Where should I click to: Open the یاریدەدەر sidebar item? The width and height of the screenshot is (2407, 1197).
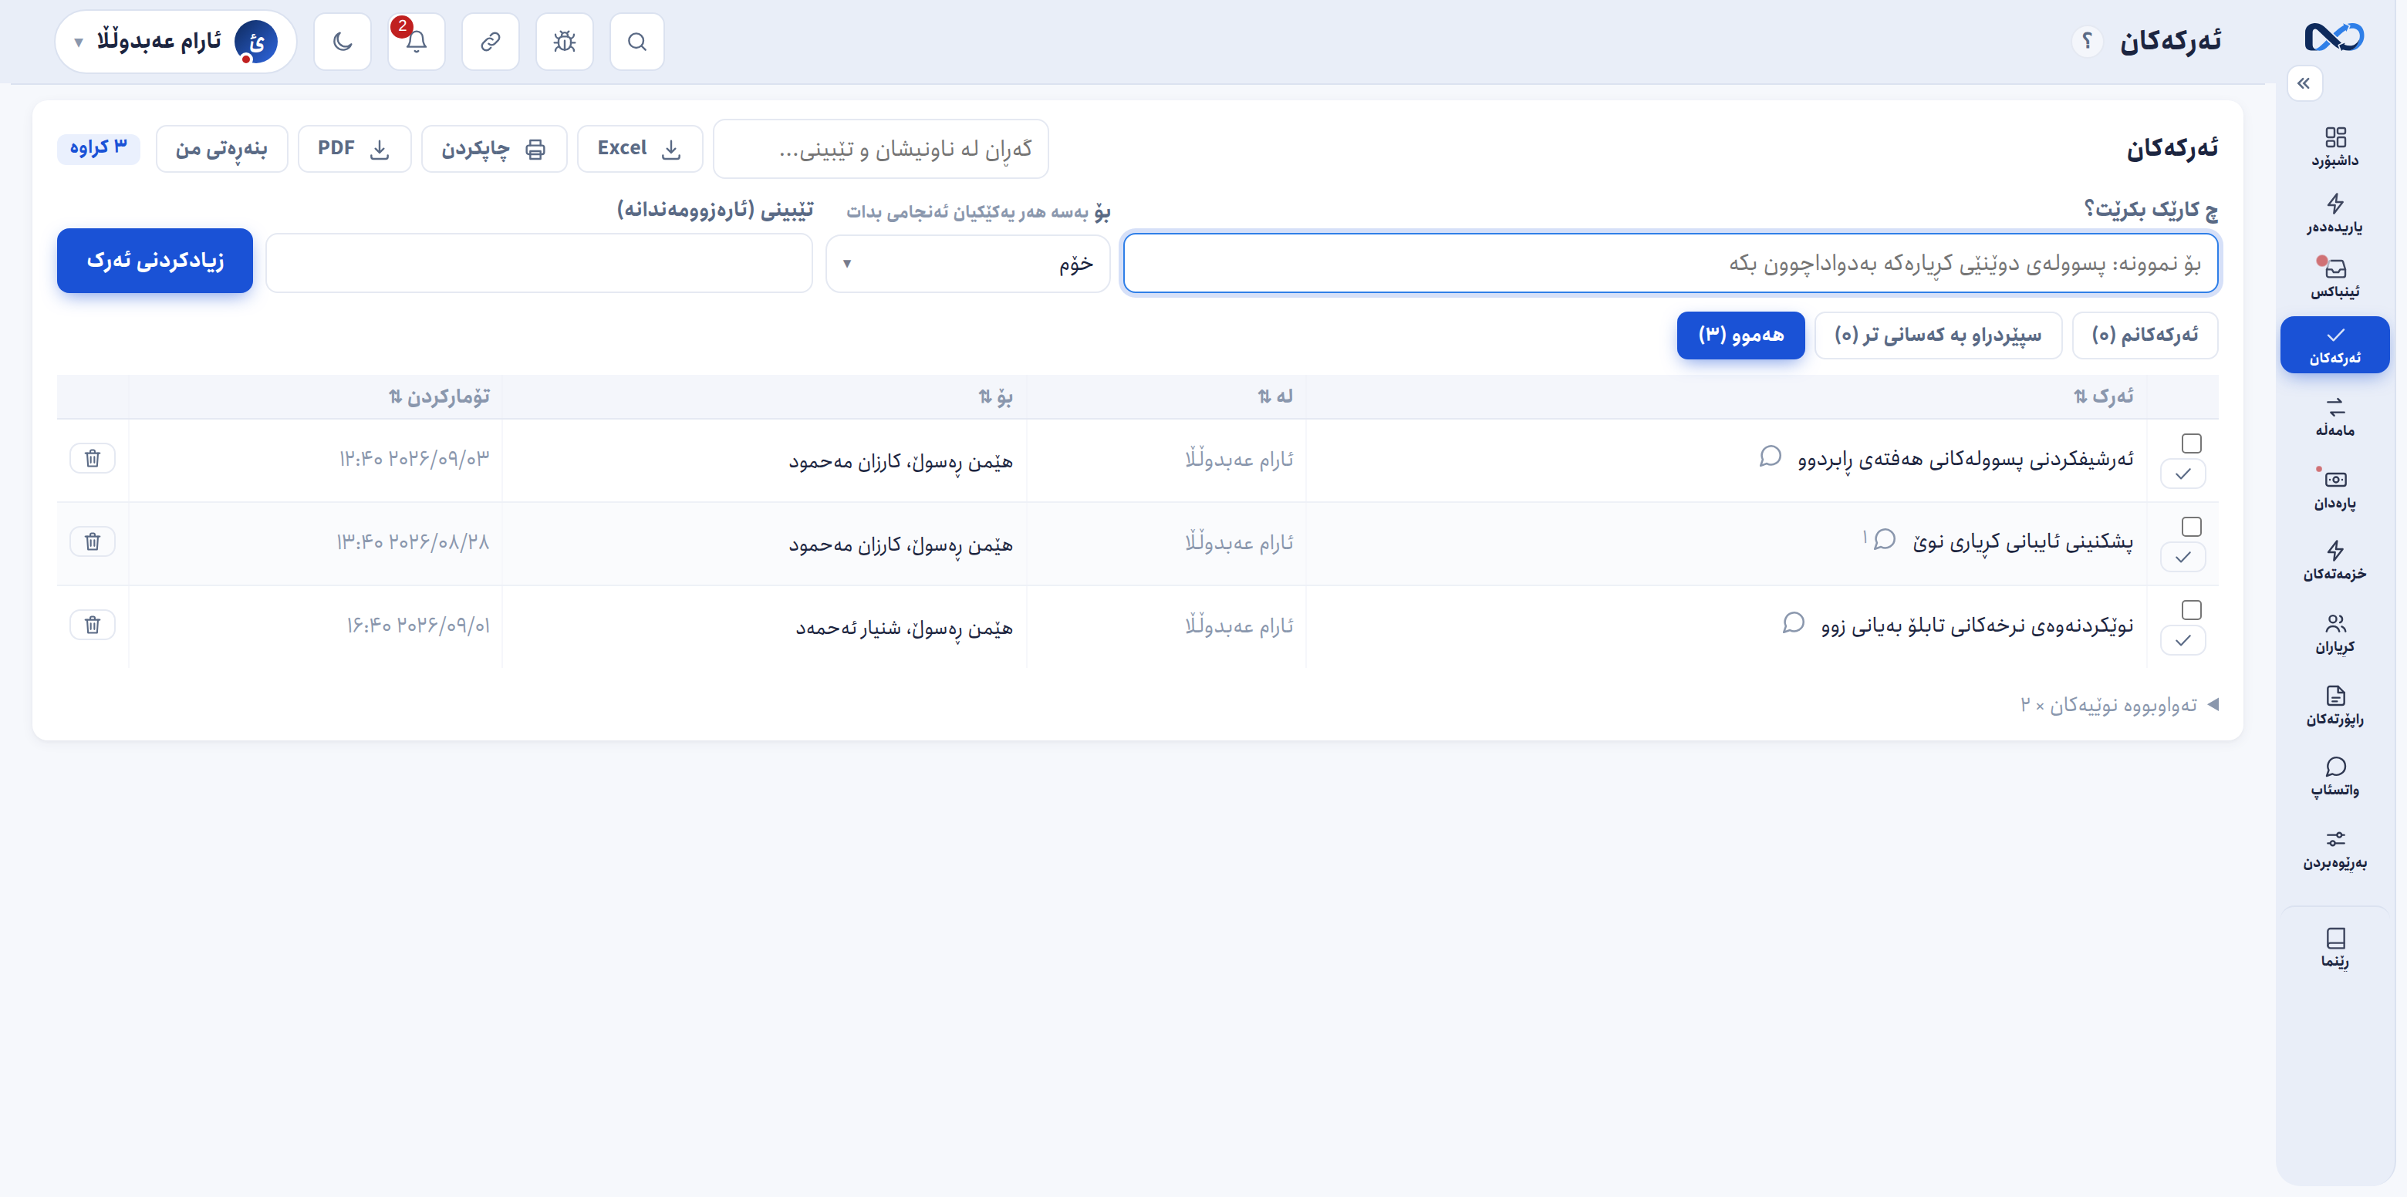2334,214
